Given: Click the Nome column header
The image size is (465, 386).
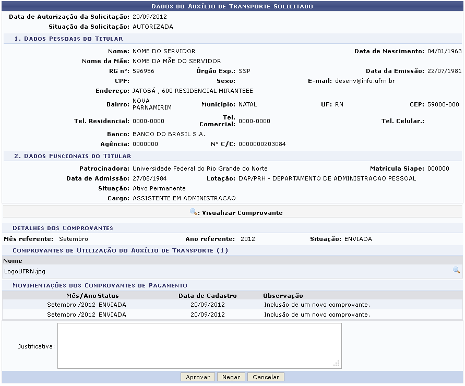Looking at the screenshot, I should click(12, 260).
